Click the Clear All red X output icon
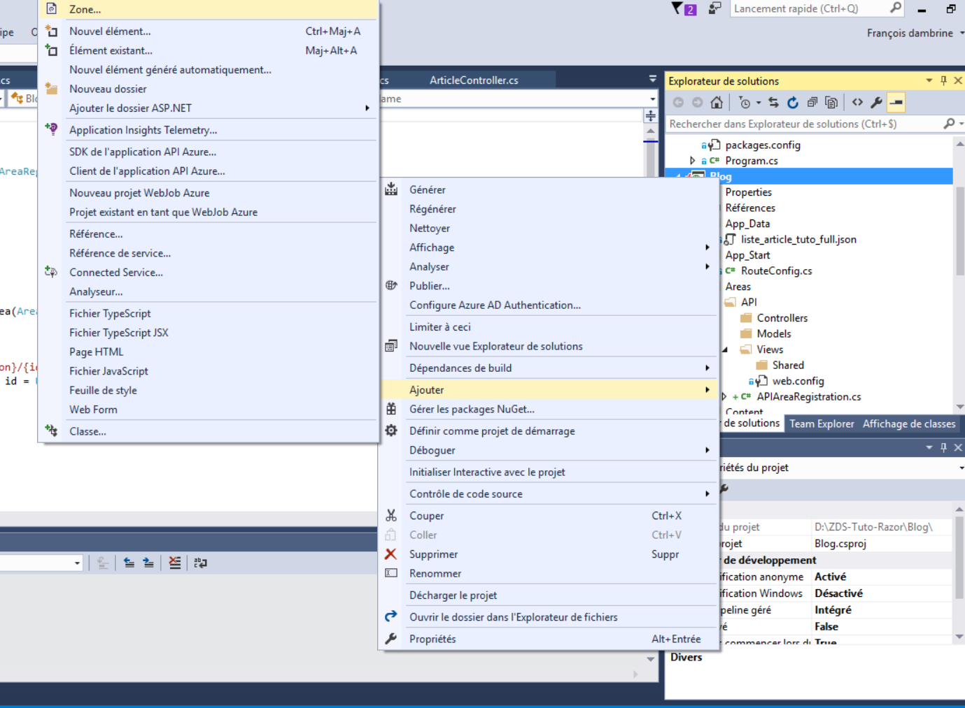The height and width of the screenshot is (708, 965). coord(174,563)
